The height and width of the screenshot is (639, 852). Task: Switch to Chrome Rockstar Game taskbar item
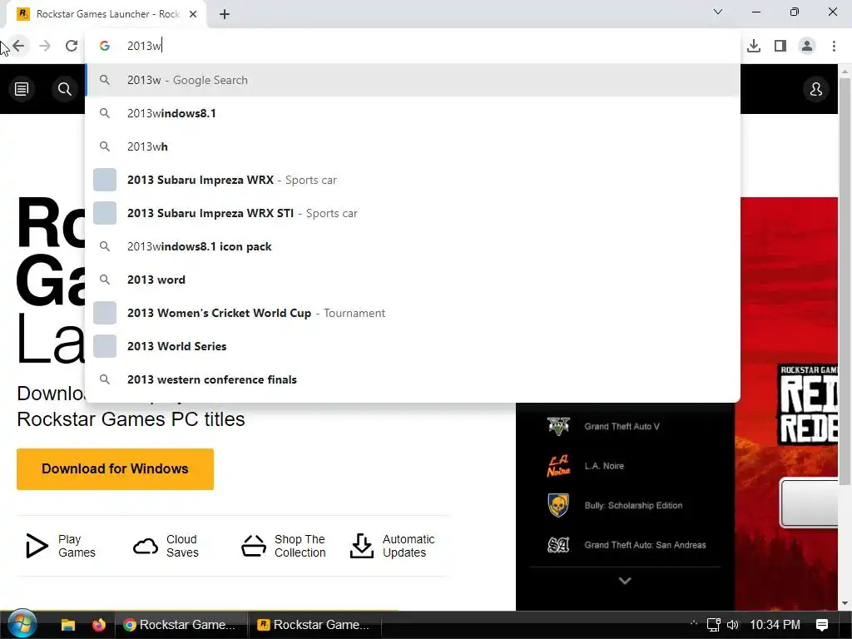click(x=181, y=625)
